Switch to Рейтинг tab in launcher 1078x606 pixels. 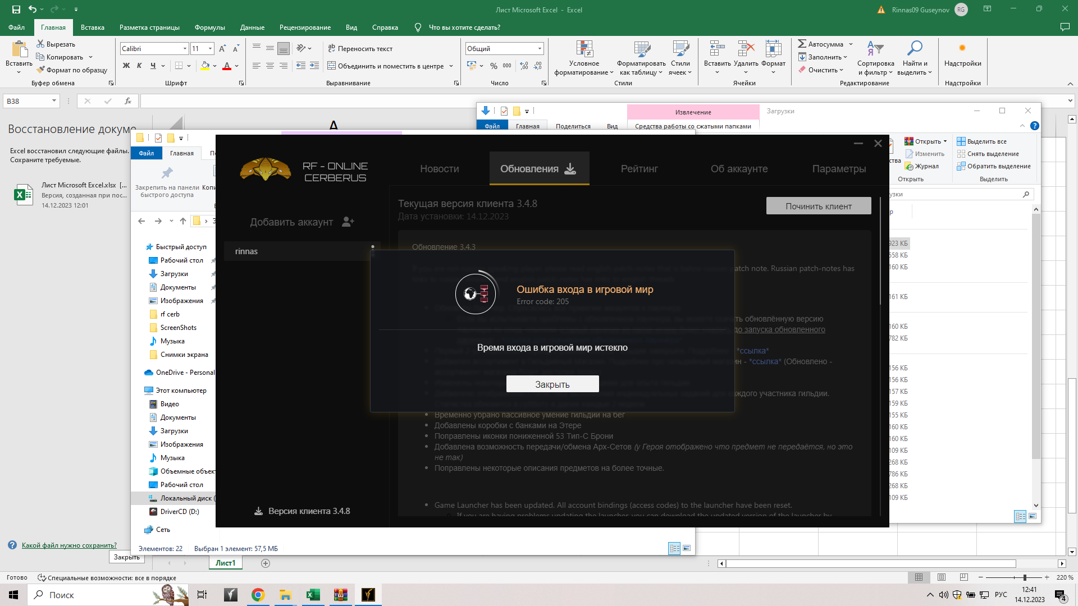pyautogui.click(x=639, y=169)
